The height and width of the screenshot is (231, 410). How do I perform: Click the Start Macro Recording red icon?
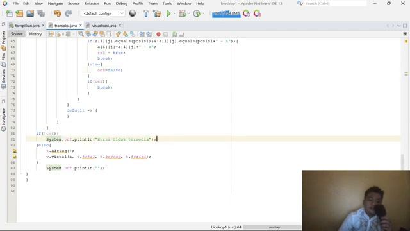158,34
